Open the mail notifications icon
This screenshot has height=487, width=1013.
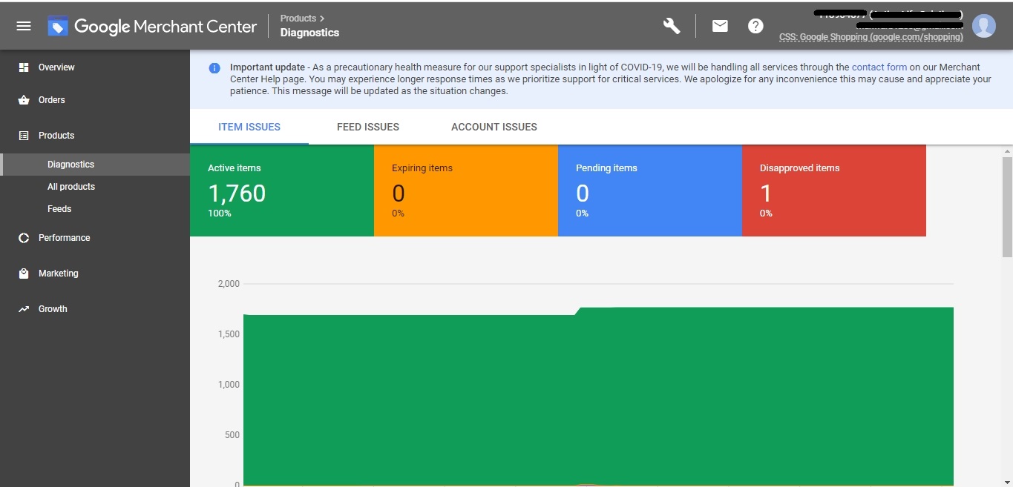click(x=720, y=26)
